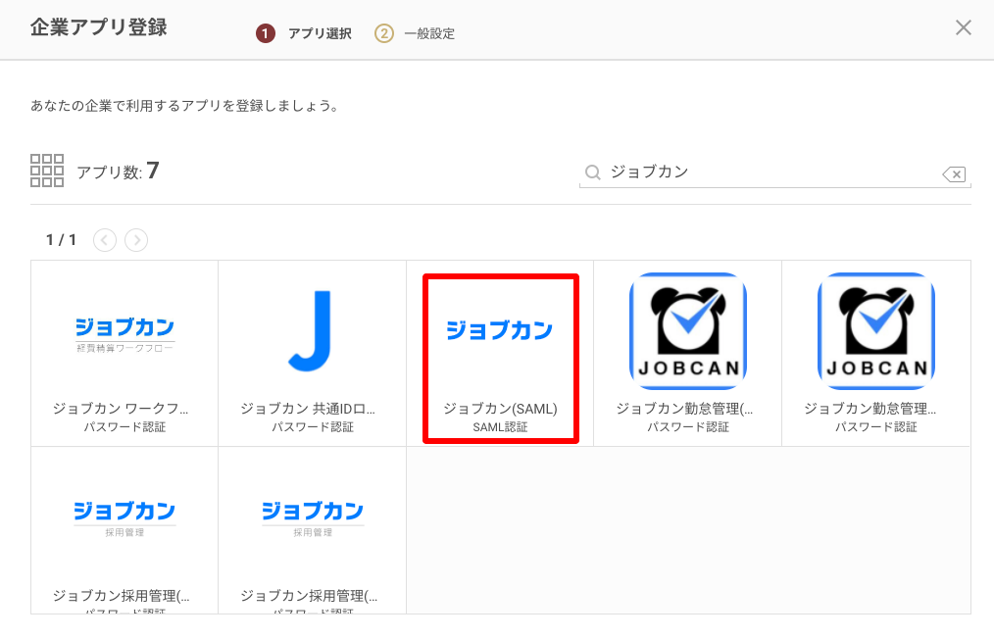994x639 pixels.
Task: Click the 1 / 1 page indicator
Action: pyautogui.click(x=61, y=240)
